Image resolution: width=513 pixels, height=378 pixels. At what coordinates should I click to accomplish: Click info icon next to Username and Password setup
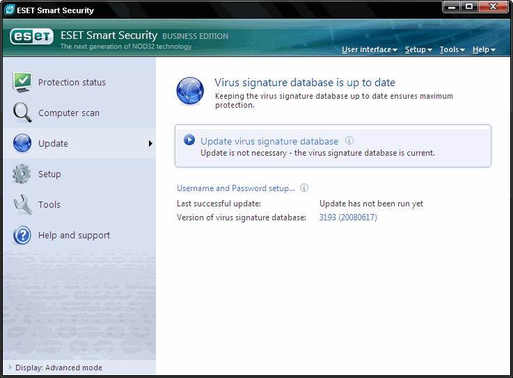tap(304, 188)
